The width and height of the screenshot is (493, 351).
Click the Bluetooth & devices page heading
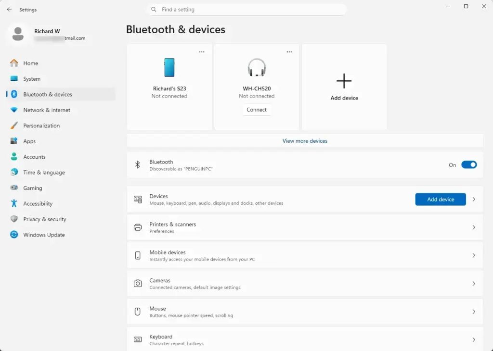[x=175, y=29]
